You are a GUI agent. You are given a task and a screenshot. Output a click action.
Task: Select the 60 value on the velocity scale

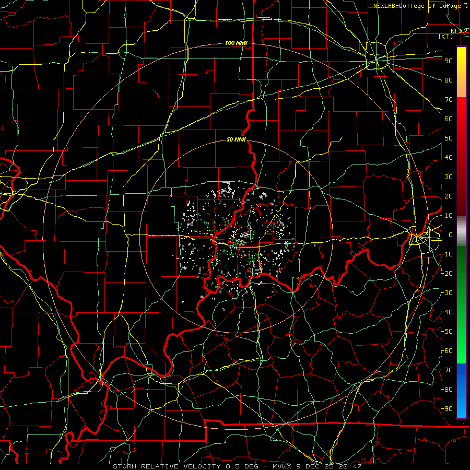click(x=449, y=119)
